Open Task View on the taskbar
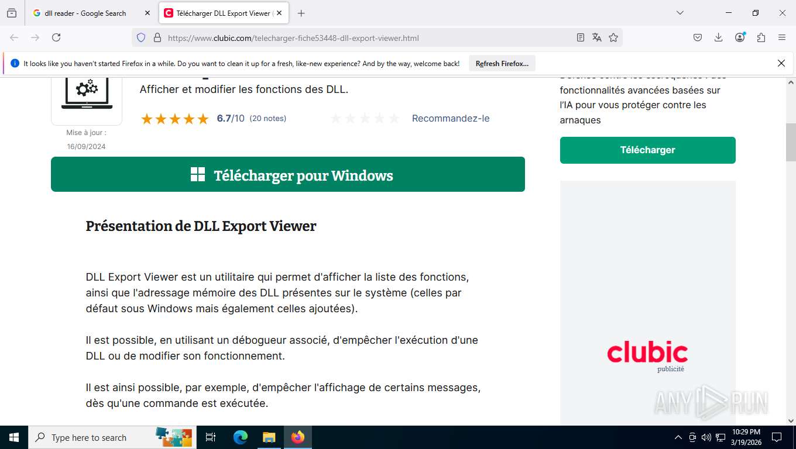 211,437
